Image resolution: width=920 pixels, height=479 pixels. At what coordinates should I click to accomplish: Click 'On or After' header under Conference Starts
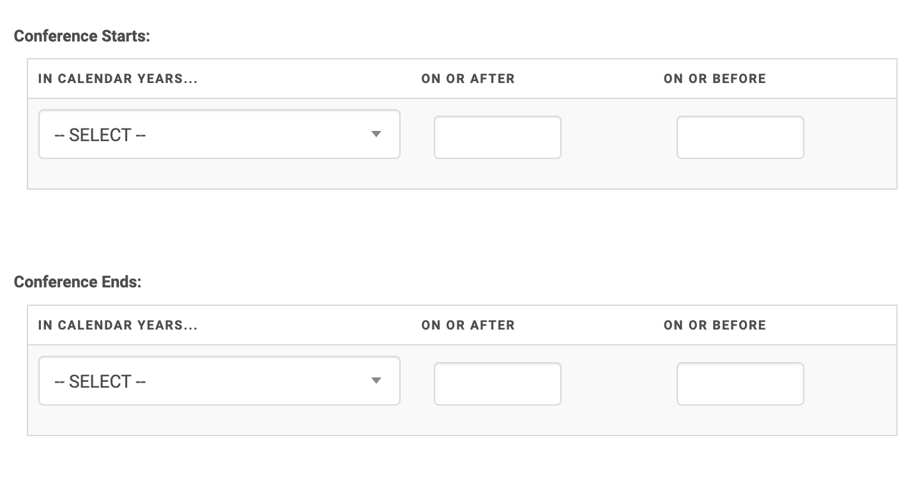pyautogui.click(x=468, y=79)
